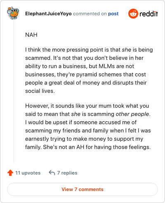This screenshot has width=165, height=203.
Task: Click the reddit wordmark text
Action: 148,14
